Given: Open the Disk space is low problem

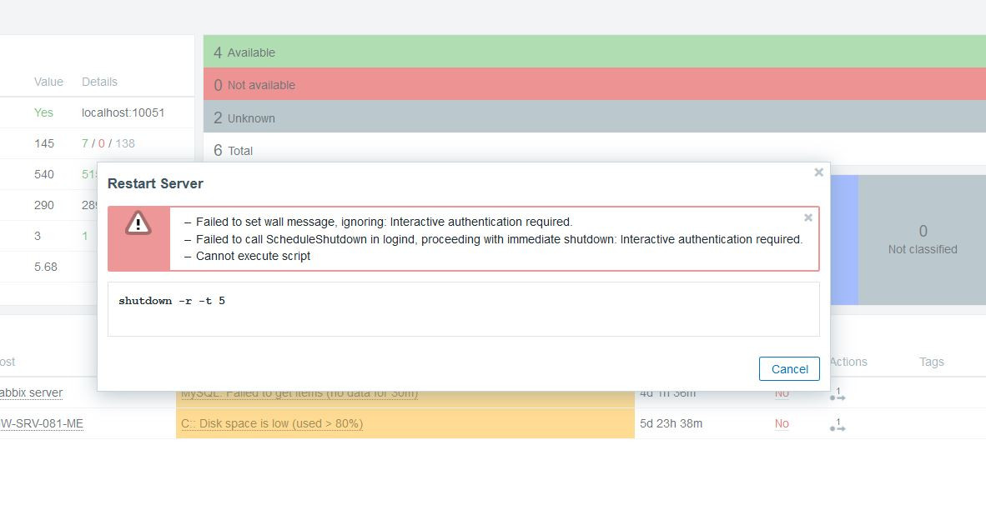Looking at the screenshot, I should click(x=272, y=423).
